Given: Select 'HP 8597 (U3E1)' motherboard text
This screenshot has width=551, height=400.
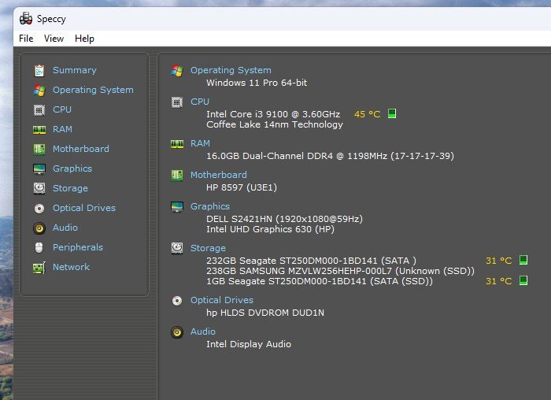Looking at the screenshot, I should pyautogui.click(x=242, y=187).
